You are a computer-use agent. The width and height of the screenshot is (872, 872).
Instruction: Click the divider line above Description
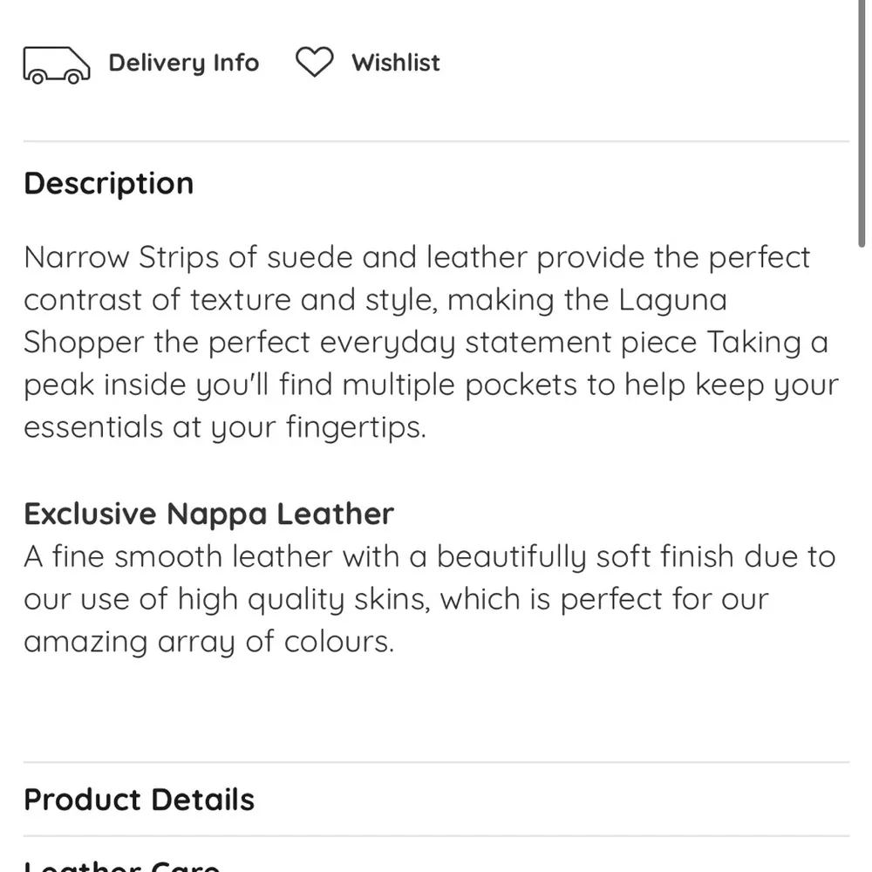[436, 141]
